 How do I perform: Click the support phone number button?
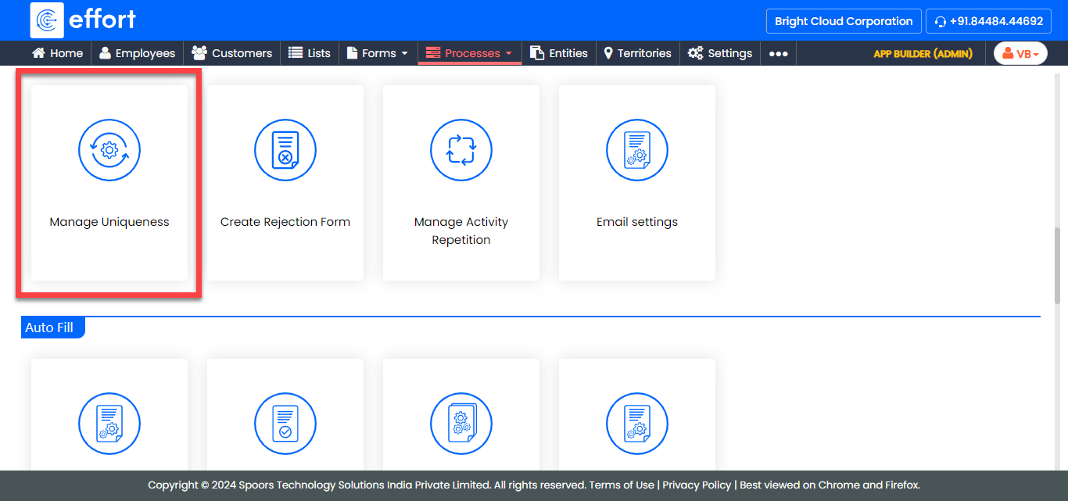click(x=988, y=21)
